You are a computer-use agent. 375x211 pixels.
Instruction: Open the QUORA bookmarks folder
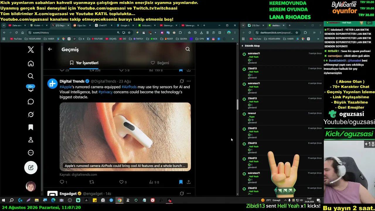[x=181, y=39]
